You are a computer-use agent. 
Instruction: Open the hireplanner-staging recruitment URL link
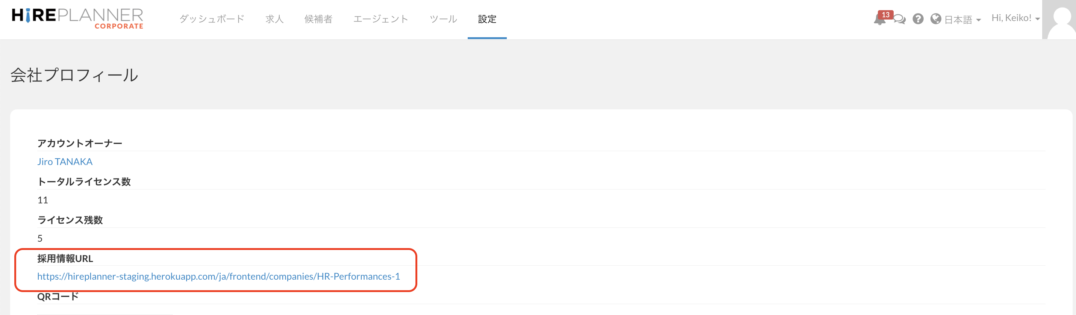pyautogui.click(x=218, y=276)
